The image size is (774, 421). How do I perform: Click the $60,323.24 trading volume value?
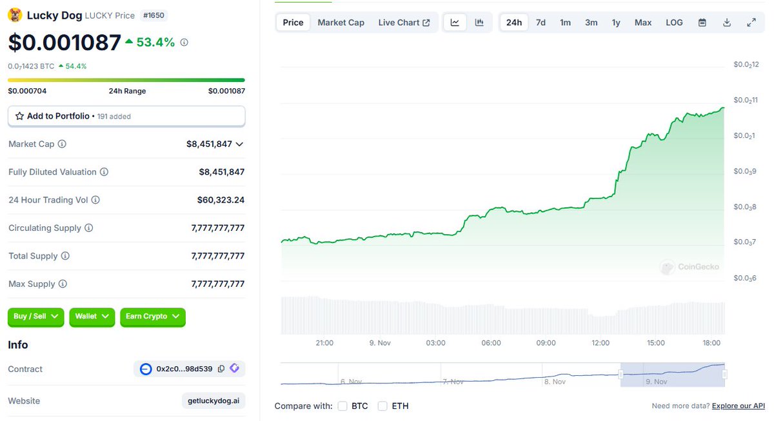coord(221,201)
